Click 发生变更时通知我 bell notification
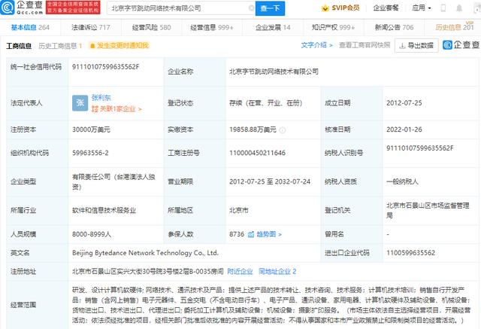 point(119,46)
